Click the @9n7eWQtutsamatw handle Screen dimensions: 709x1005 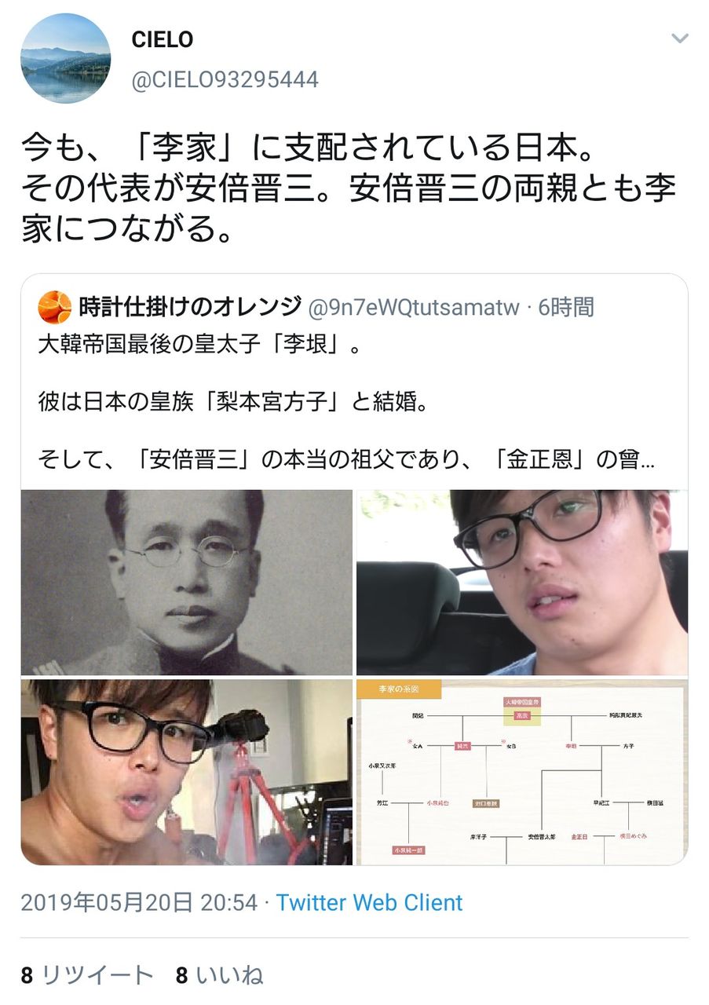pyautogui.click(x=414, y=308)
